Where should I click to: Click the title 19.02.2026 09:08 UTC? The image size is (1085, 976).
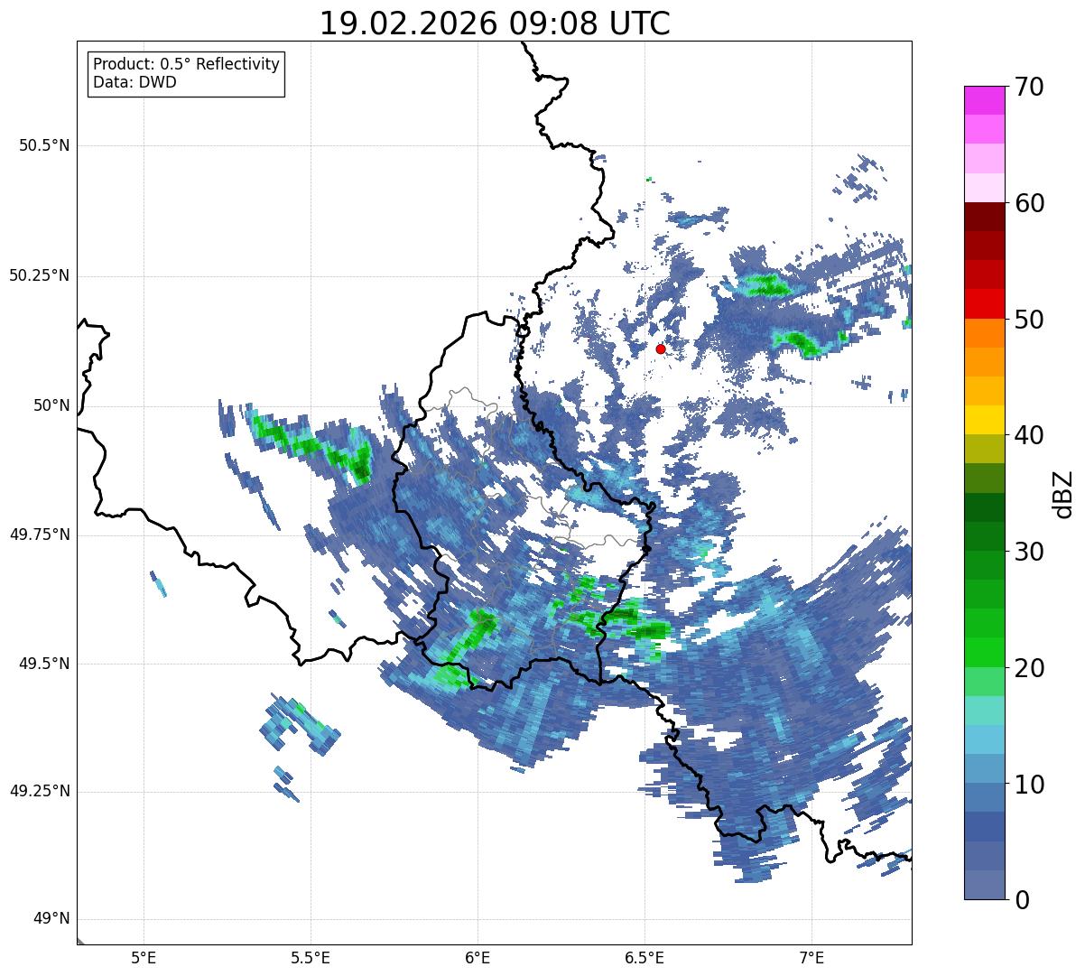pyautogui.click(x=495, y=23)
